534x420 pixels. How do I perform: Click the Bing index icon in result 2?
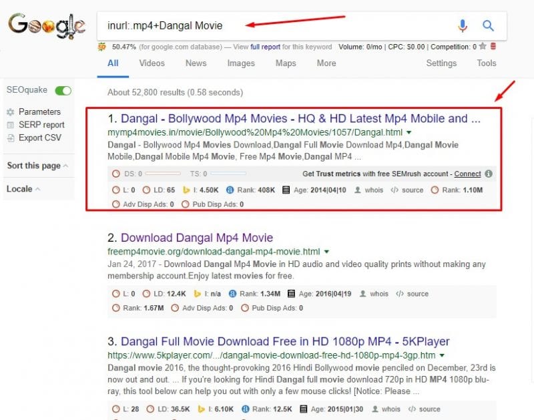(x=197, y=294)
